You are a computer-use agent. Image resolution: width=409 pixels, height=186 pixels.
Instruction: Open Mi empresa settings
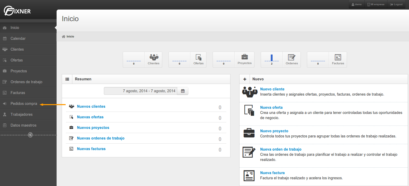pos(376,4)
